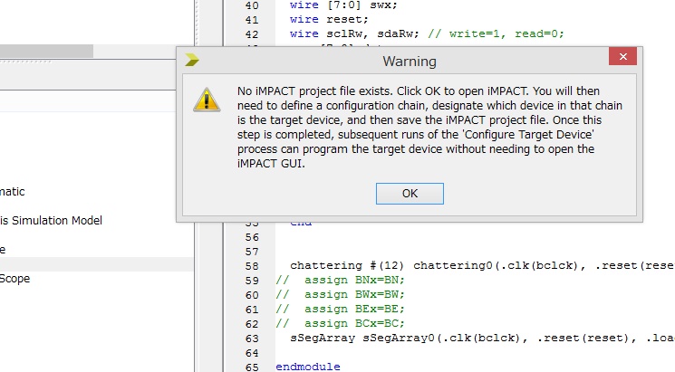Click the yellow warning triangle icon

pos(205,99)
